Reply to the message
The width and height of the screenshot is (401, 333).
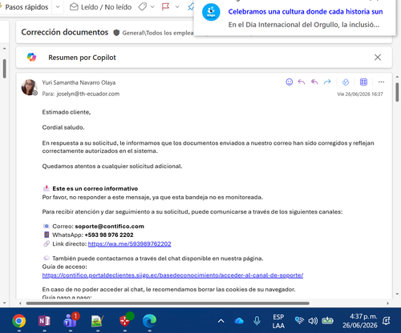[x=302, y=82]
